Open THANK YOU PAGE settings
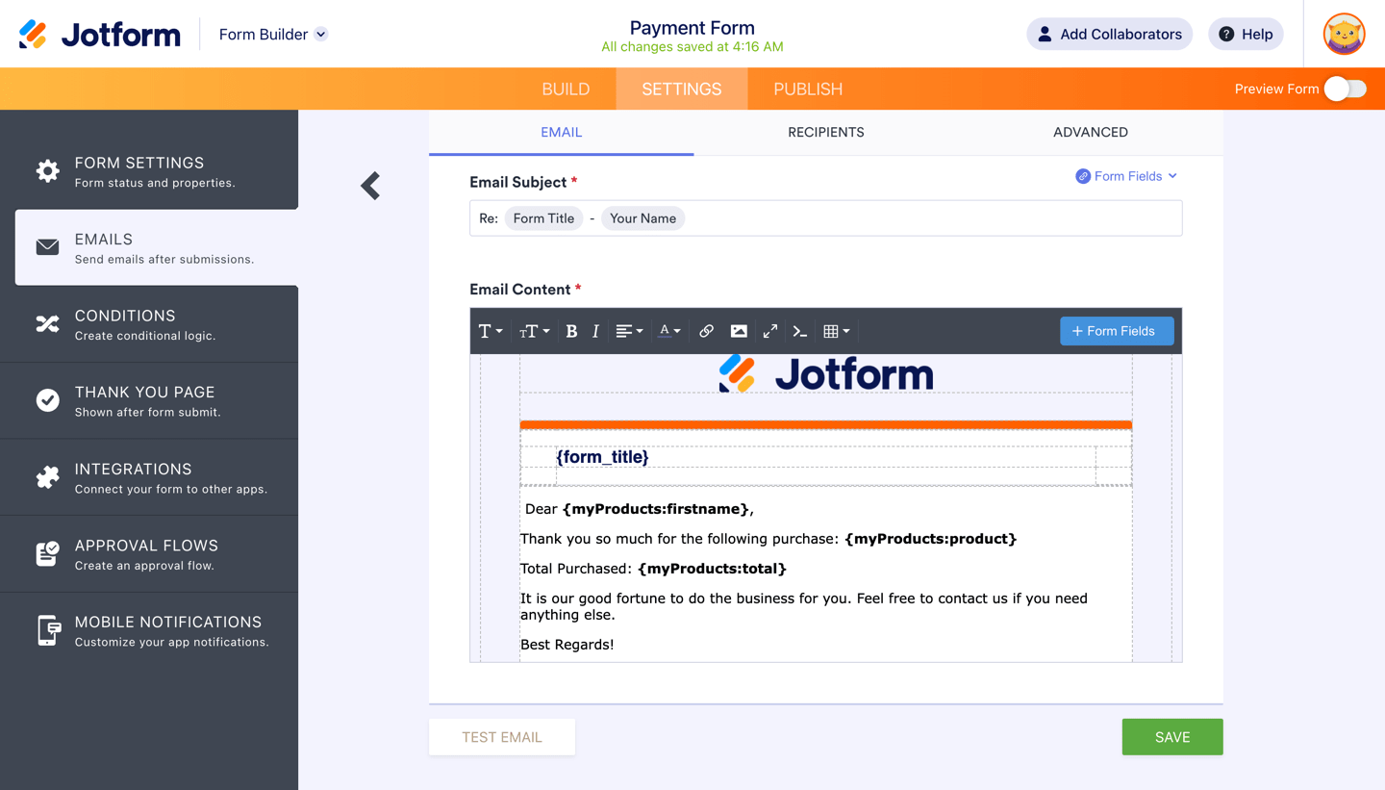The image size is (1385, 790). pos(149,400)
